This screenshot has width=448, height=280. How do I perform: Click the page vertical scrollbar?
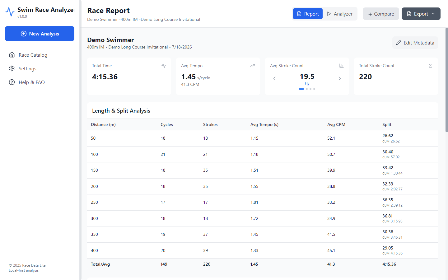coord(447,80)
